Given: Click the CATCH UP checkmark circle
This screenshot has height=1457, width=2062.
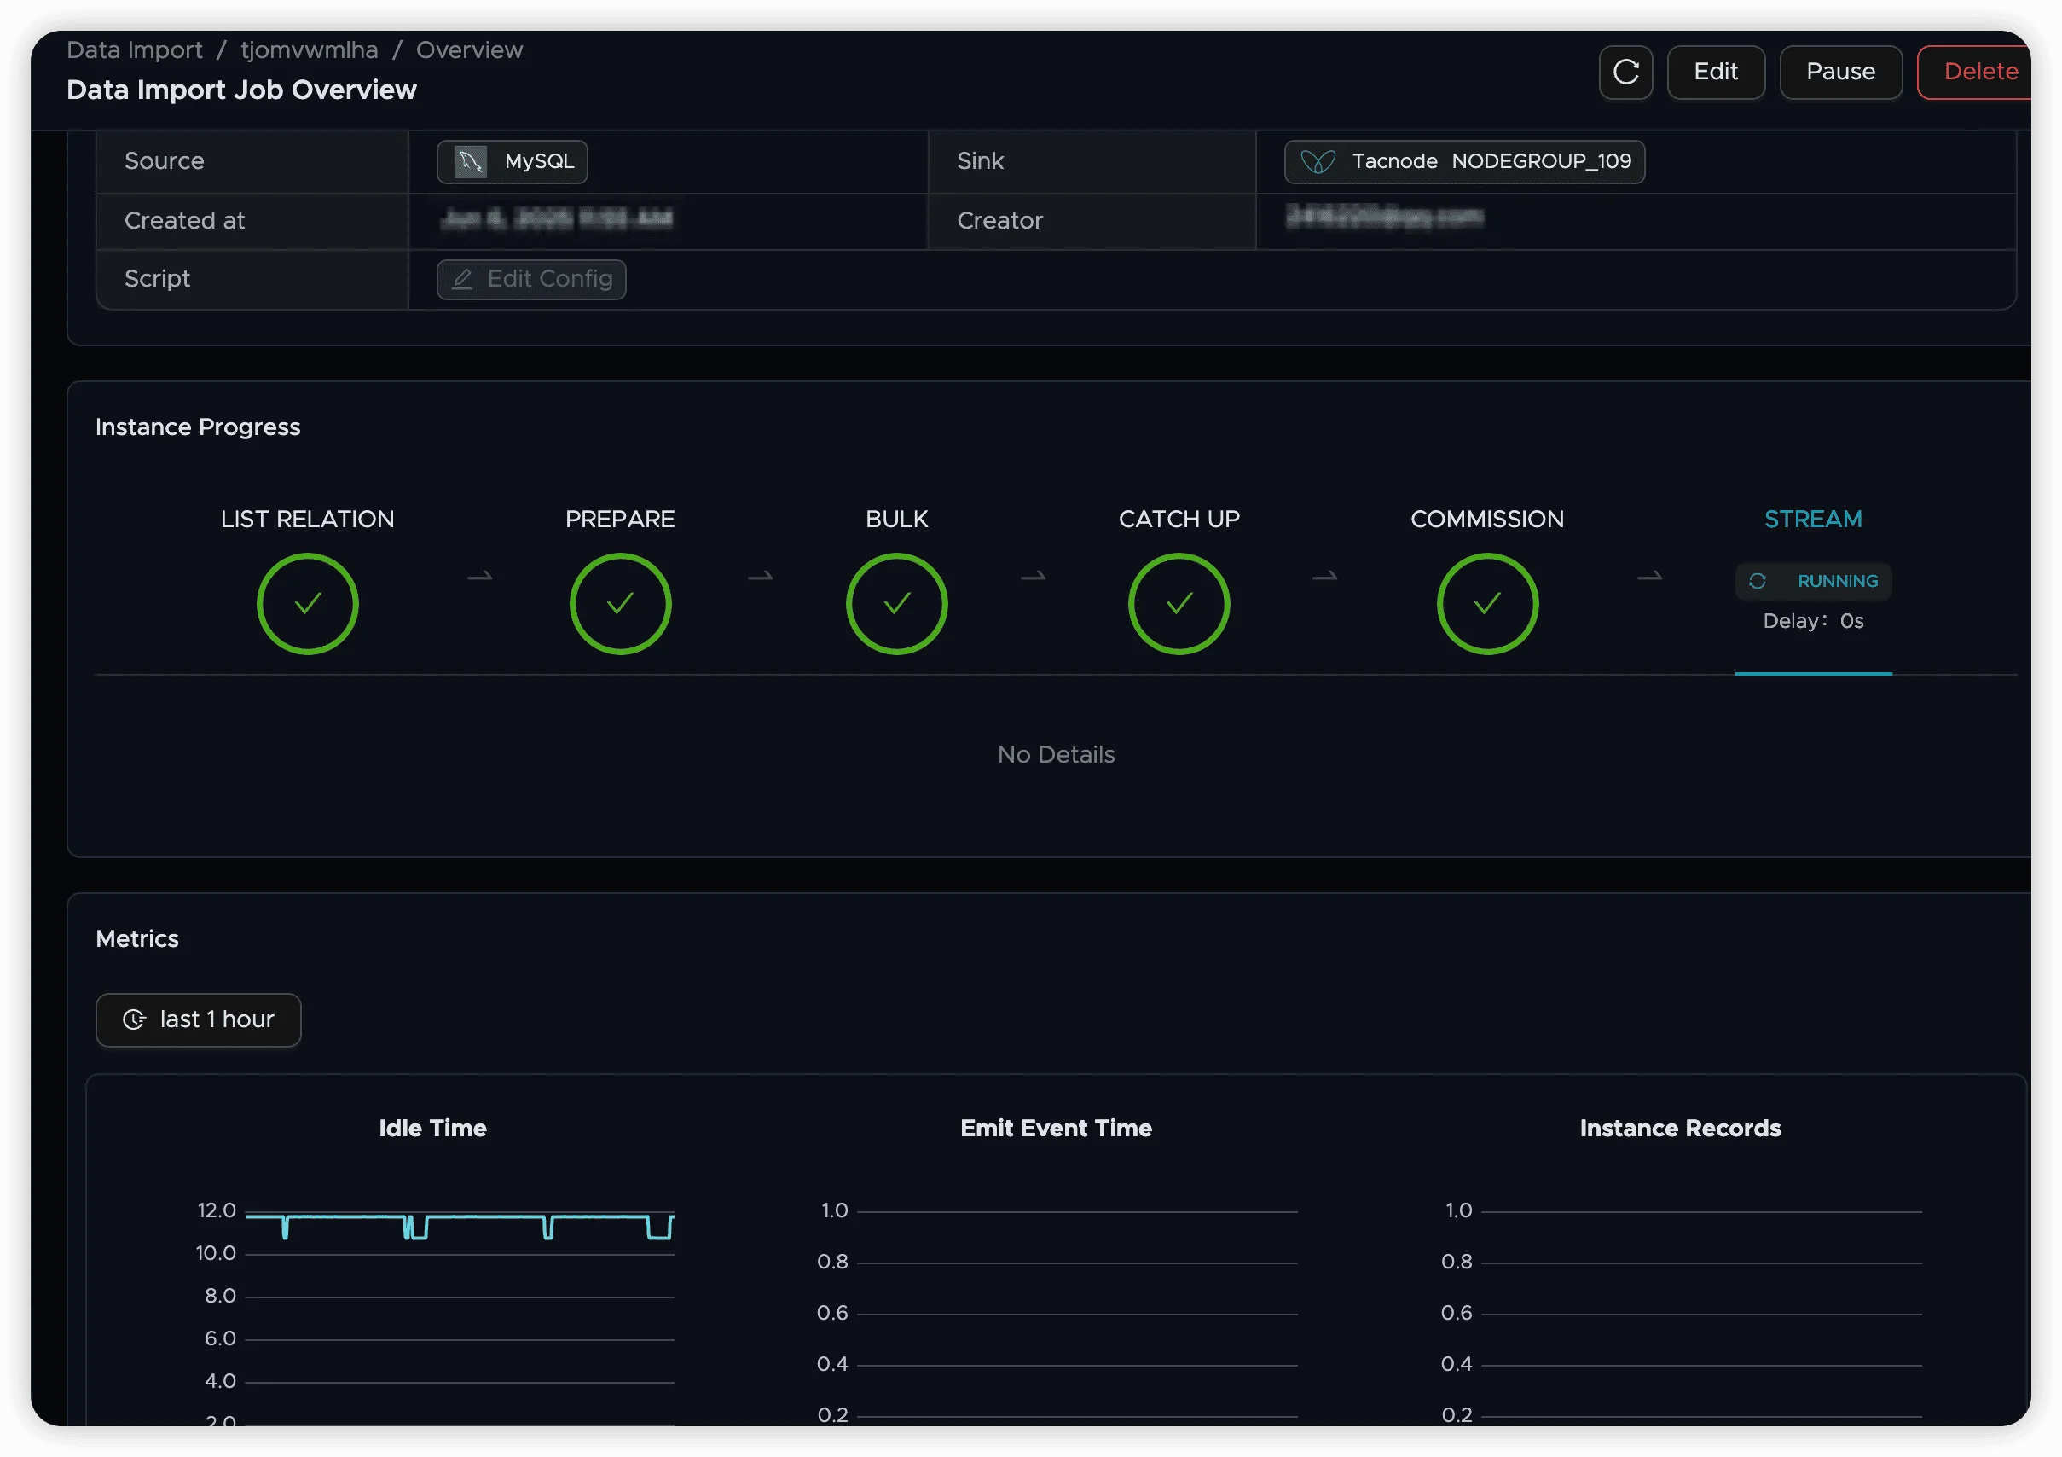Looking at the screenshot, I should point(1179,604).
